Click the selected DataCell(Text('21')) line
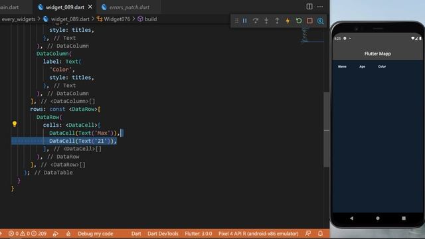The height and width of the screenshot is (239, 425). pyautogui.click(x=82, y=141)
